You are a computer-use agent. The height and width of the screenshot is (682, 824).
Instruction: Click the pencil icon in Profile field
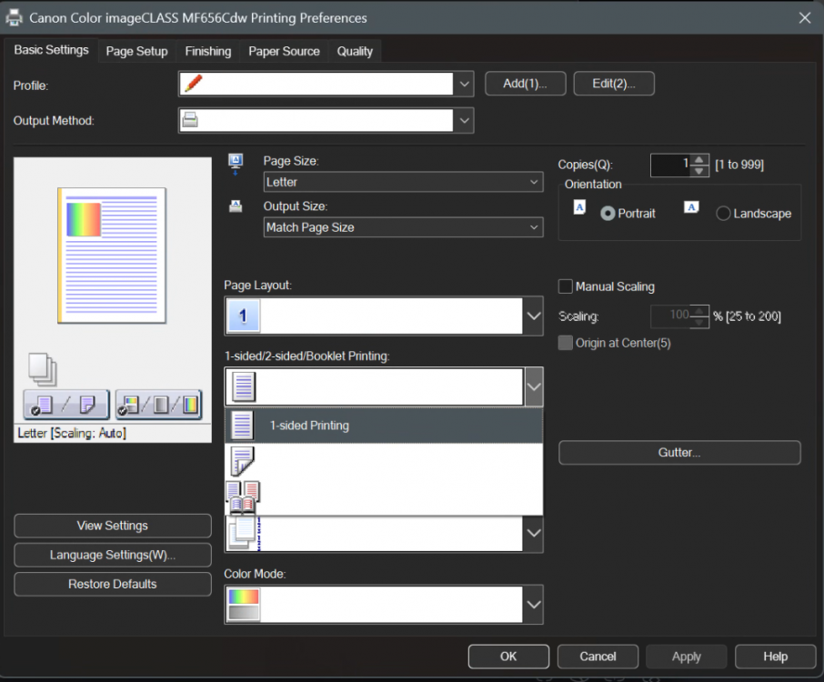(x=193, y=85)
